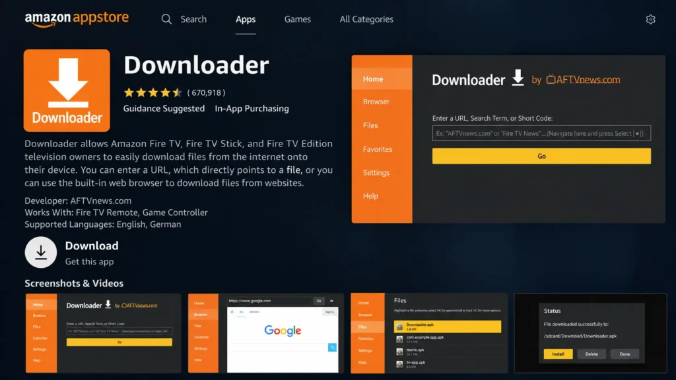Select Favorites in the preview sidebar
This screenshot has width=676, height=380.
click(x=378, y=149)
